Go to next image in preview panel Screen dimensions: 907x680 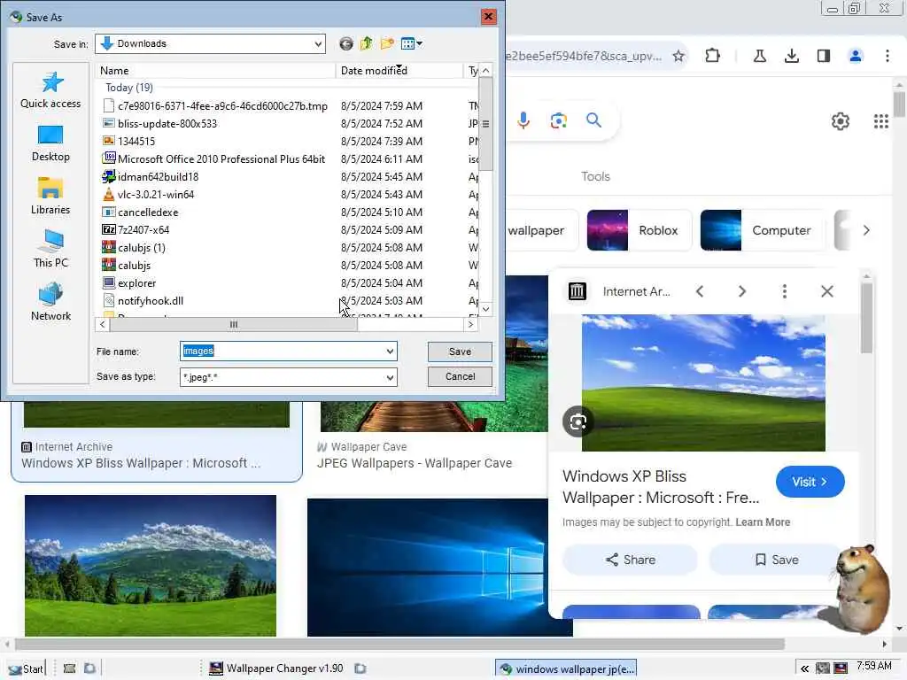742,291
